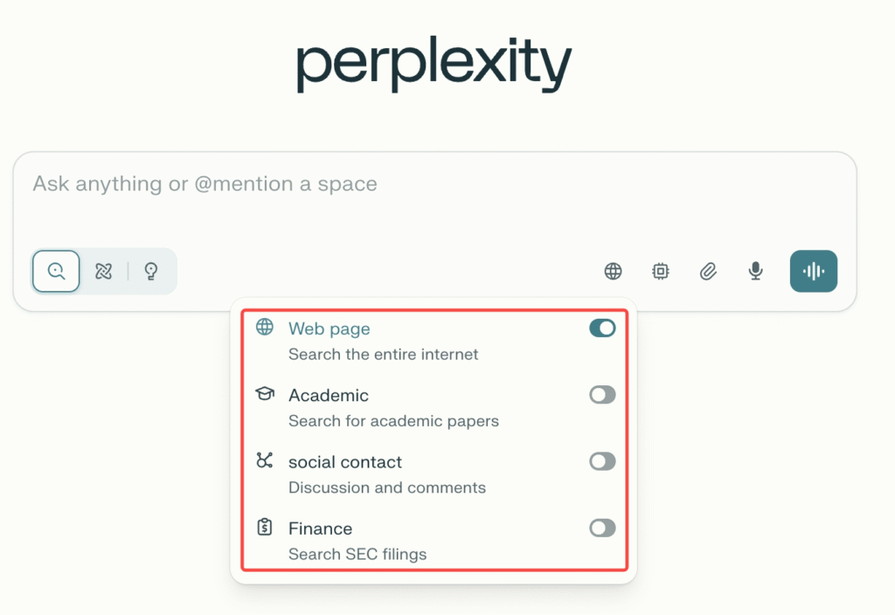
Task: Start voice mode with waveform button
Action: (x=814, y=272)
